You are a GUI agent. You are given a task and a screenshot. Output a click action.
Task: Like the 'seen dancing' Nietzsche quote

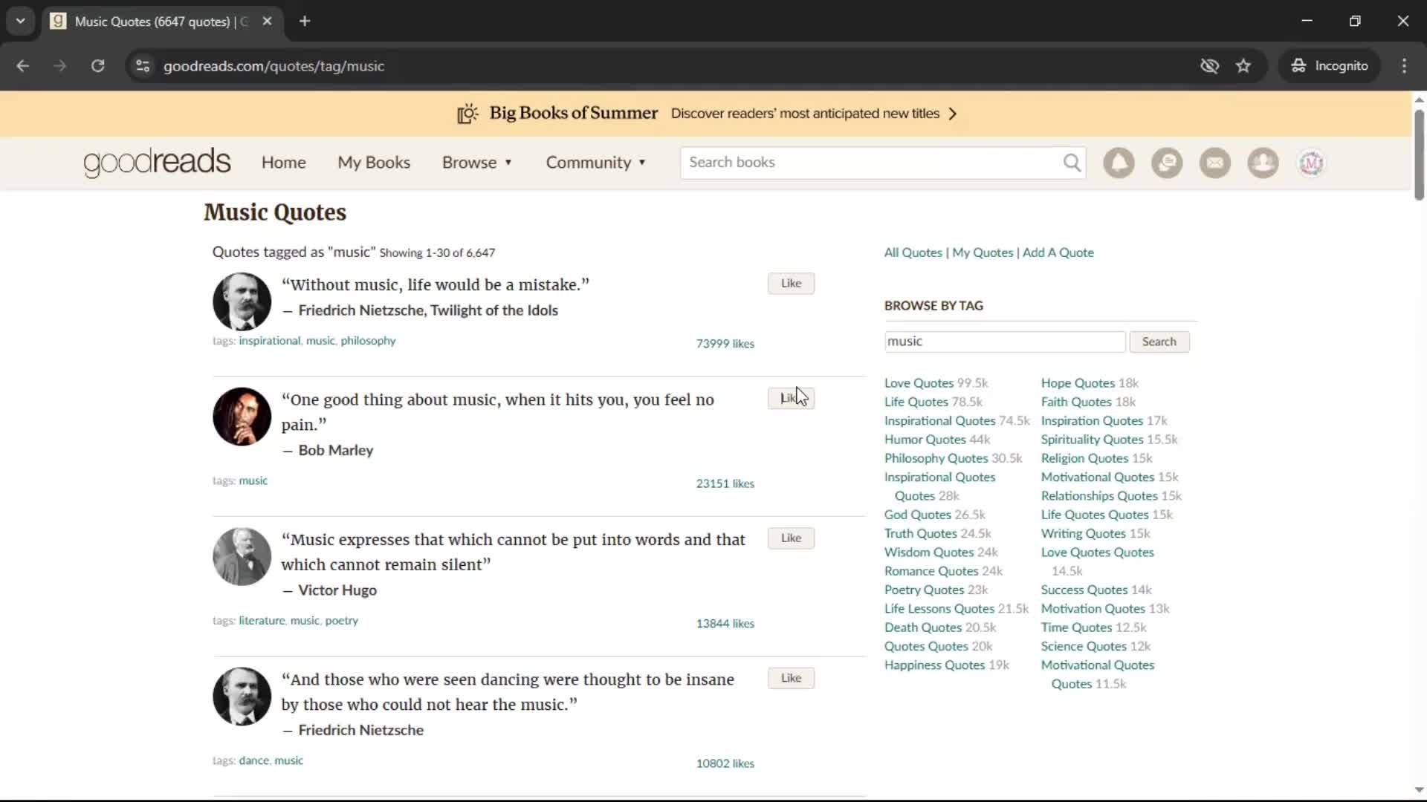click(x=791, y=678)
